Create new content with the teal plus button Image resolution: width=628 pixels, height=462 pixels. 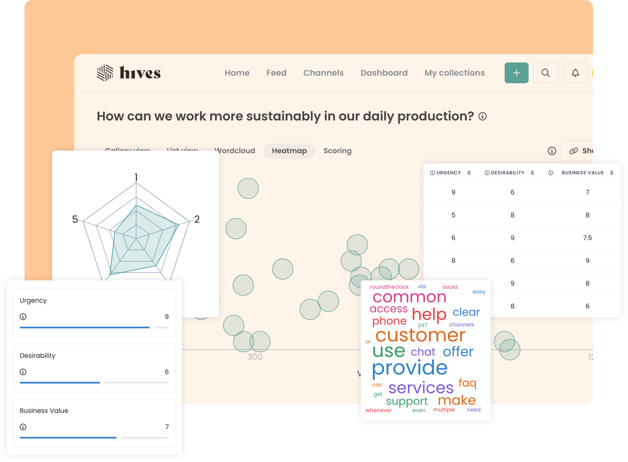(516, 73)
